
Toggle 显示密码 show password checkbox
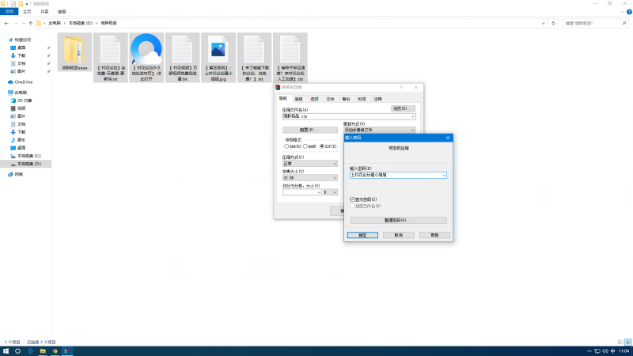click(x=353, y=199)
